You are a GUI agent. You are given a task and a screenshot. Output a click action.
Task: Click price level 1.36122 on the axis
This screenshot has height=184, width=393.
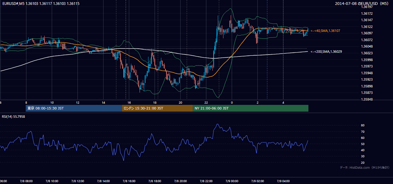click(367, 27)
